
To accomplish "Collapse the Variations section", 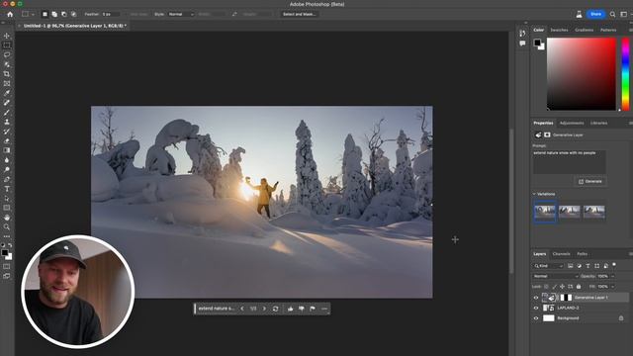I will (534, 194).
